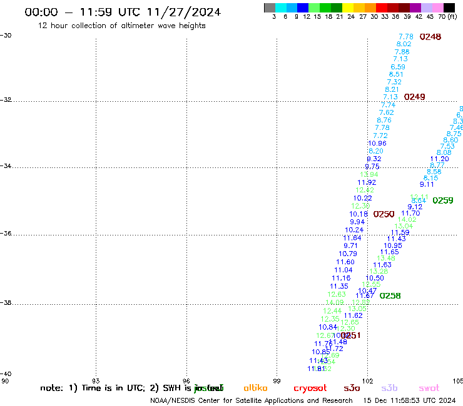Click green wave height value 13.94

(x=369, y=174)
